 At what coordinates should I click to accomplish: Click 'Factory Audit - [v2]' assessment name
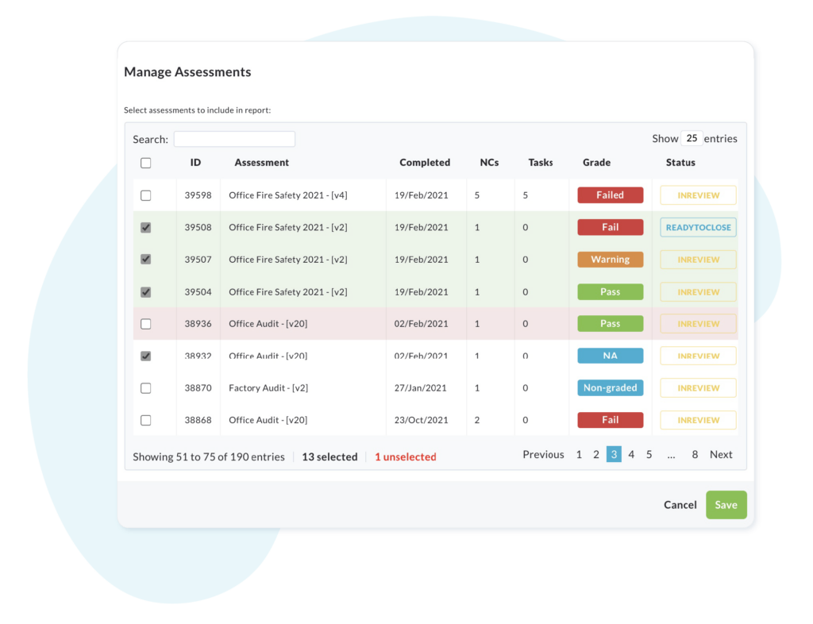(268, 387)
